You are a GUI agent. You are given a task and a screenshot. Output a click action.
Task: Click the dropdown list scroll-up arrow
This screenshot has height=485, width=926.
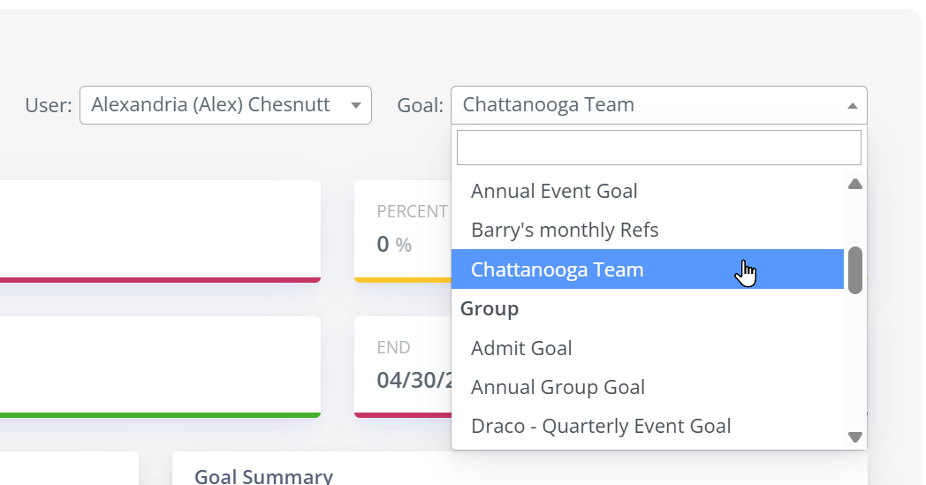pos(854,185)
